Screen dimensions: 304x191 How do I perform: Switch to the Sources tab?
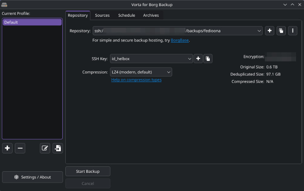(102, 15)
